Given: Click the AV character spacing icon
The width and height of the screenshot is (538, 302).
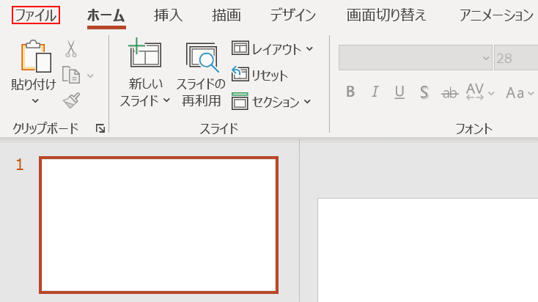Looking at the screenshot, I should 475,92.
